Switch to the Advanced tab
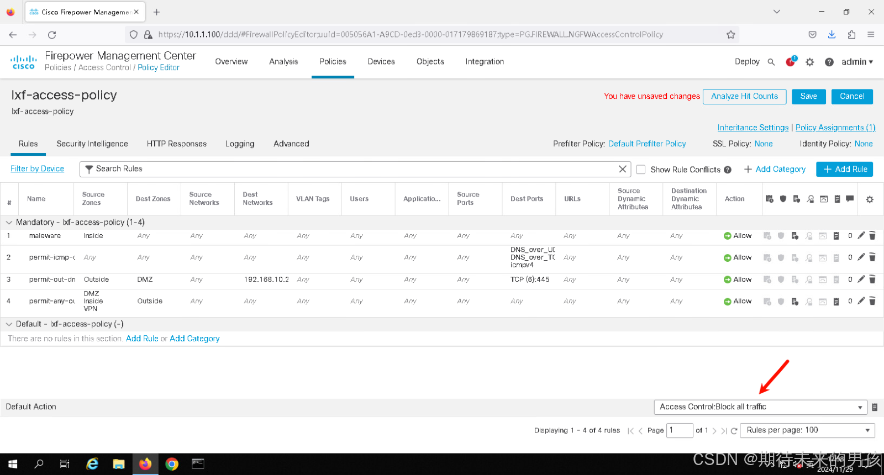The height and width of the screenshot is (475, 884). coord(291,144)
